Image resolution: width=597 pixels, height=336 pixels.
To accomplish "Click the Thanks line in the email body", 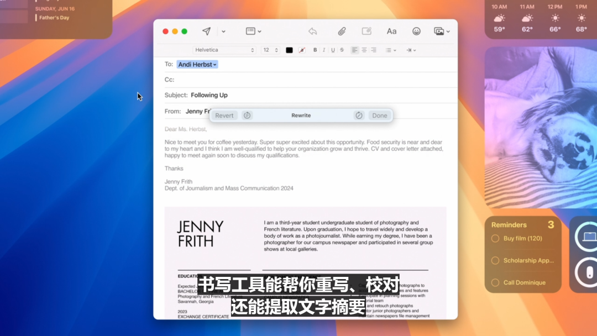I will [x=174, y=168].
